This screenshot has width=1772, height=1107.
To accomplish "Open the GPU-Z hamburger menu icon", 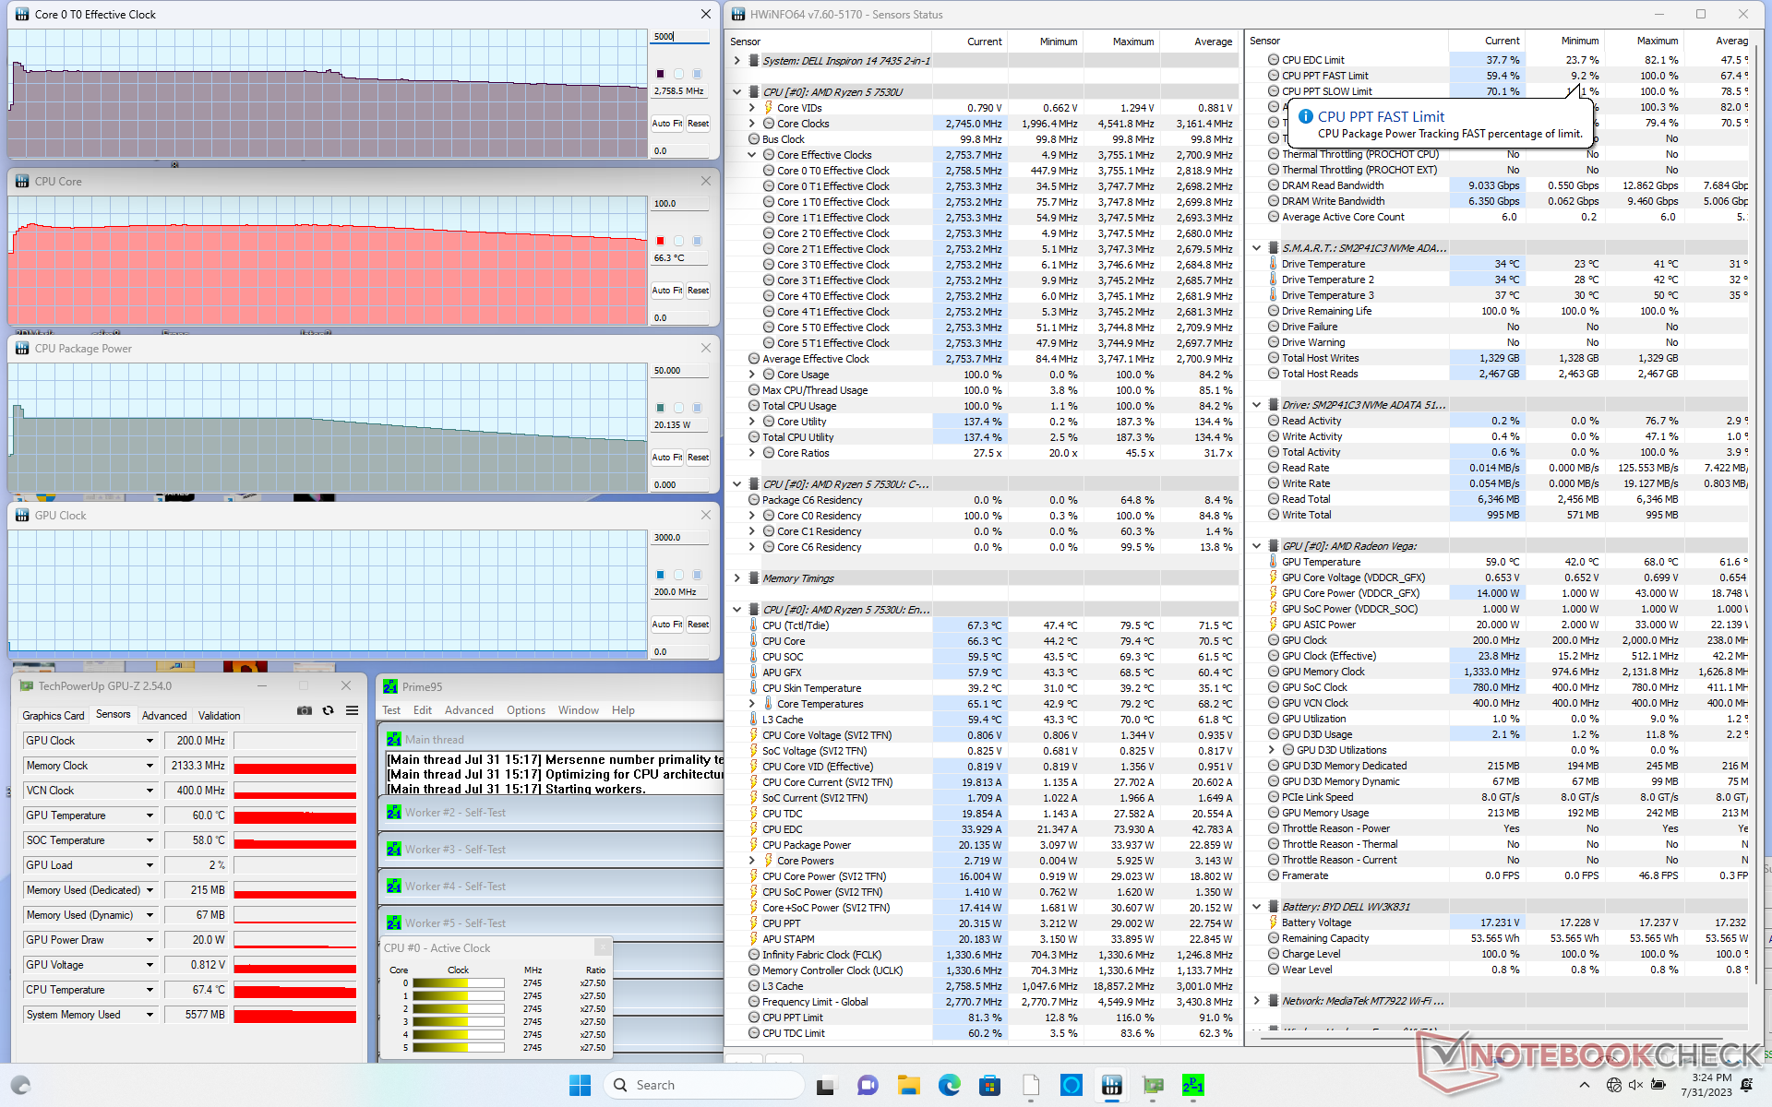I will tap(352, 710).
